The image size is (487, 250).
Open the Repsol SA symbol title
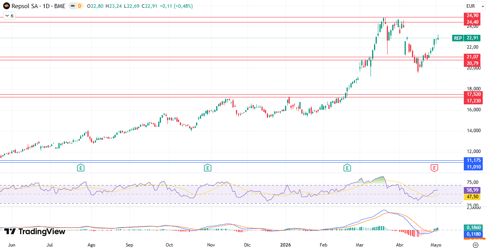point(39,6)
